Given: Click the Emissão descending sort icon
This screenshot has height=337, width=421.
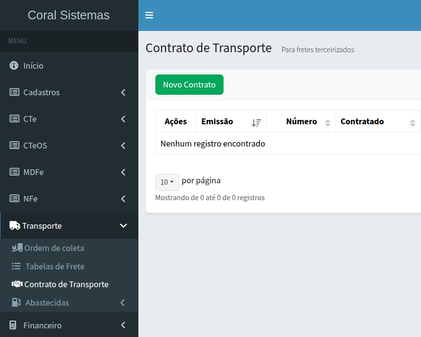Looking at the screenshot, I should click(256, 123).
